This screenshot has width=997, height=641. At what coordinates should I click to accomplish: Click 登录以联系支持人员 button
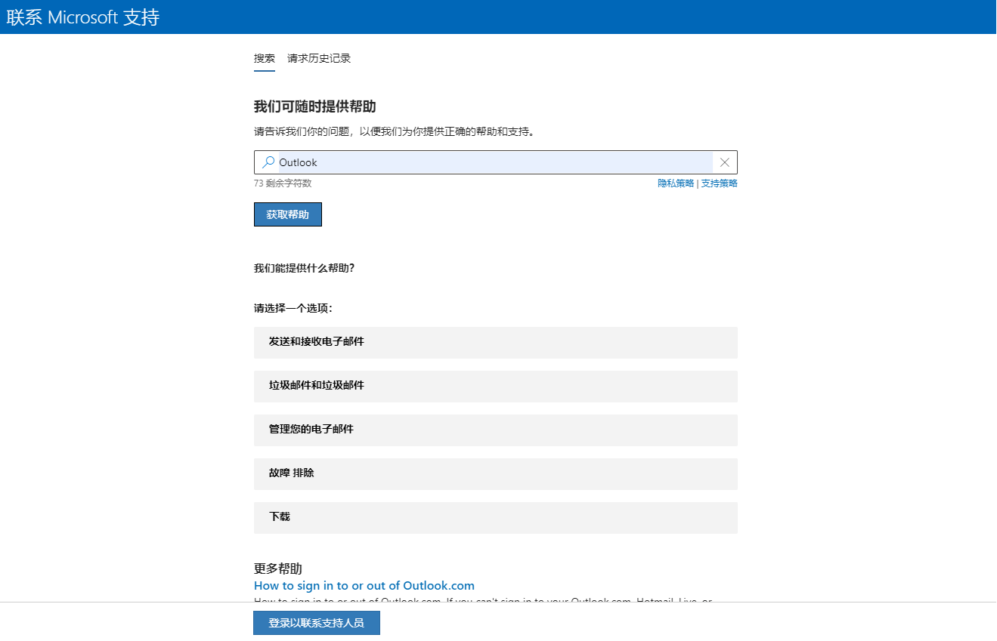pos(317,623)
